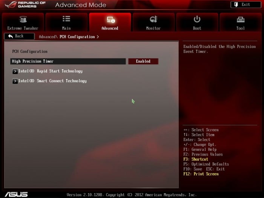Click the Version 2.10.1208 copyright text

point(132,195)
